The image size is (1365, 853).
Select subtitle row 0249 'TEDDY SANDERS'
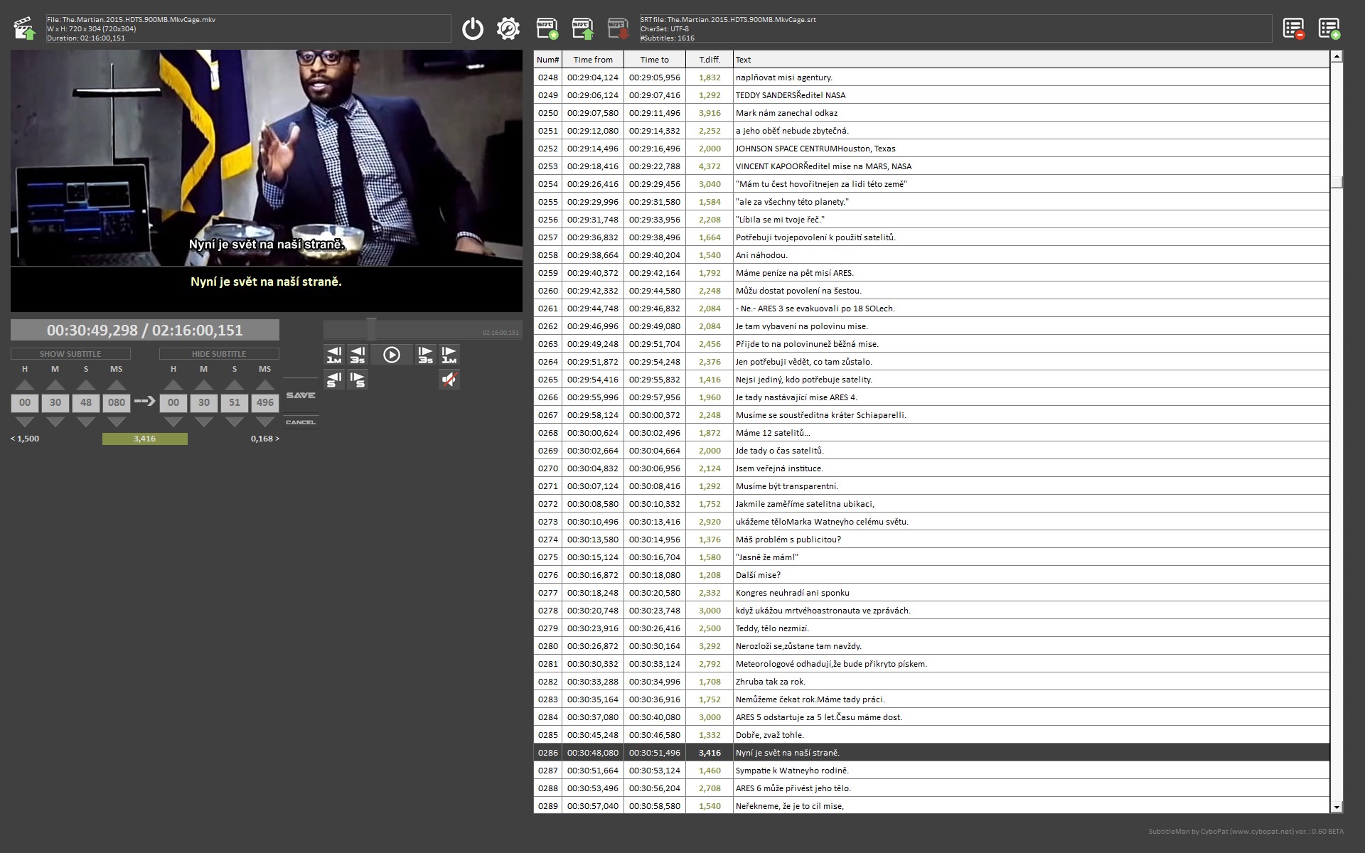(x=931, y=95)
